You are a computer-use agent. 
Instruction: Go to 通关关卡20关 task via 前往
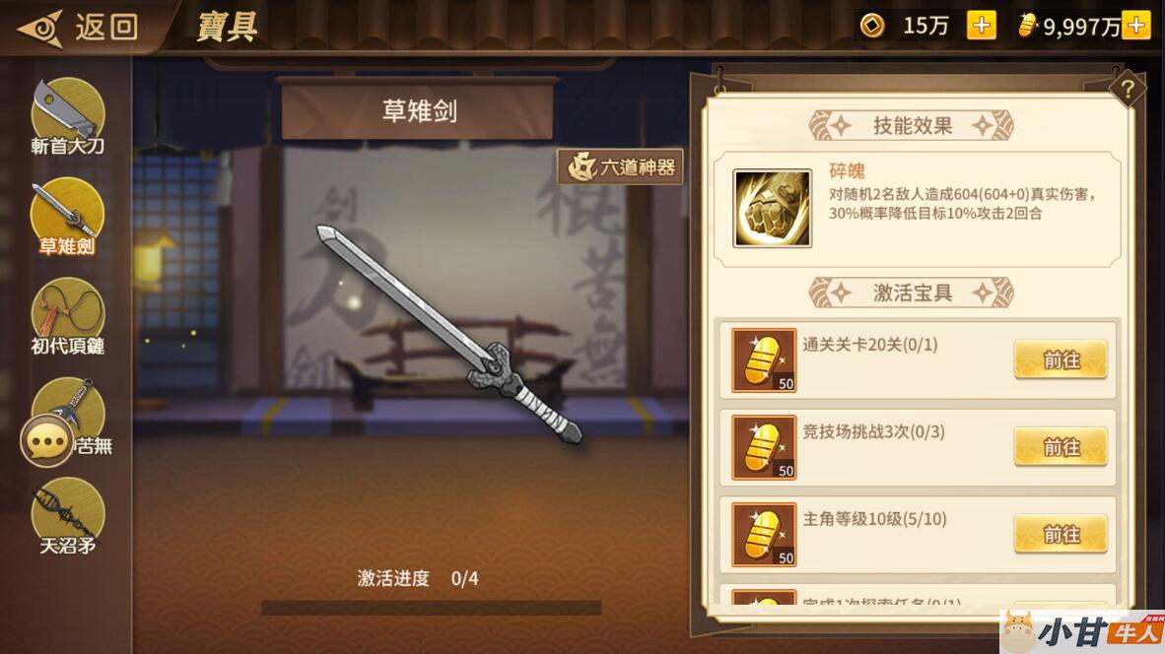coord(1061,360)
